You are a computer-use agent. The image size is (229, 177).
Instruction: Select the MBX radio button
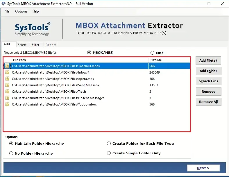tap(152, 53)
